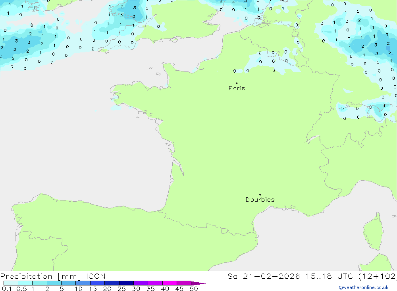Pick the 10–15 mm blue legend swatch

(x=83, y=283)
